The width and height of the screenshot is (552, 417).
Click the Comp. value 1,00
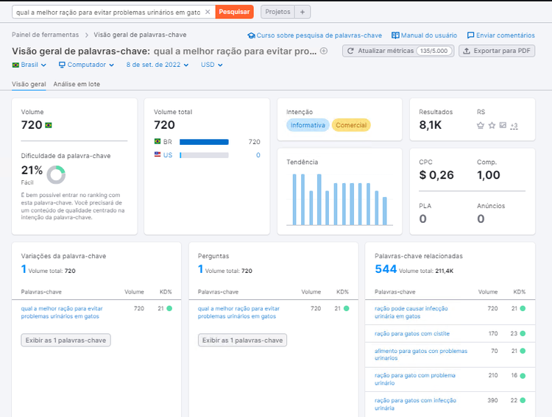(488, 175)
